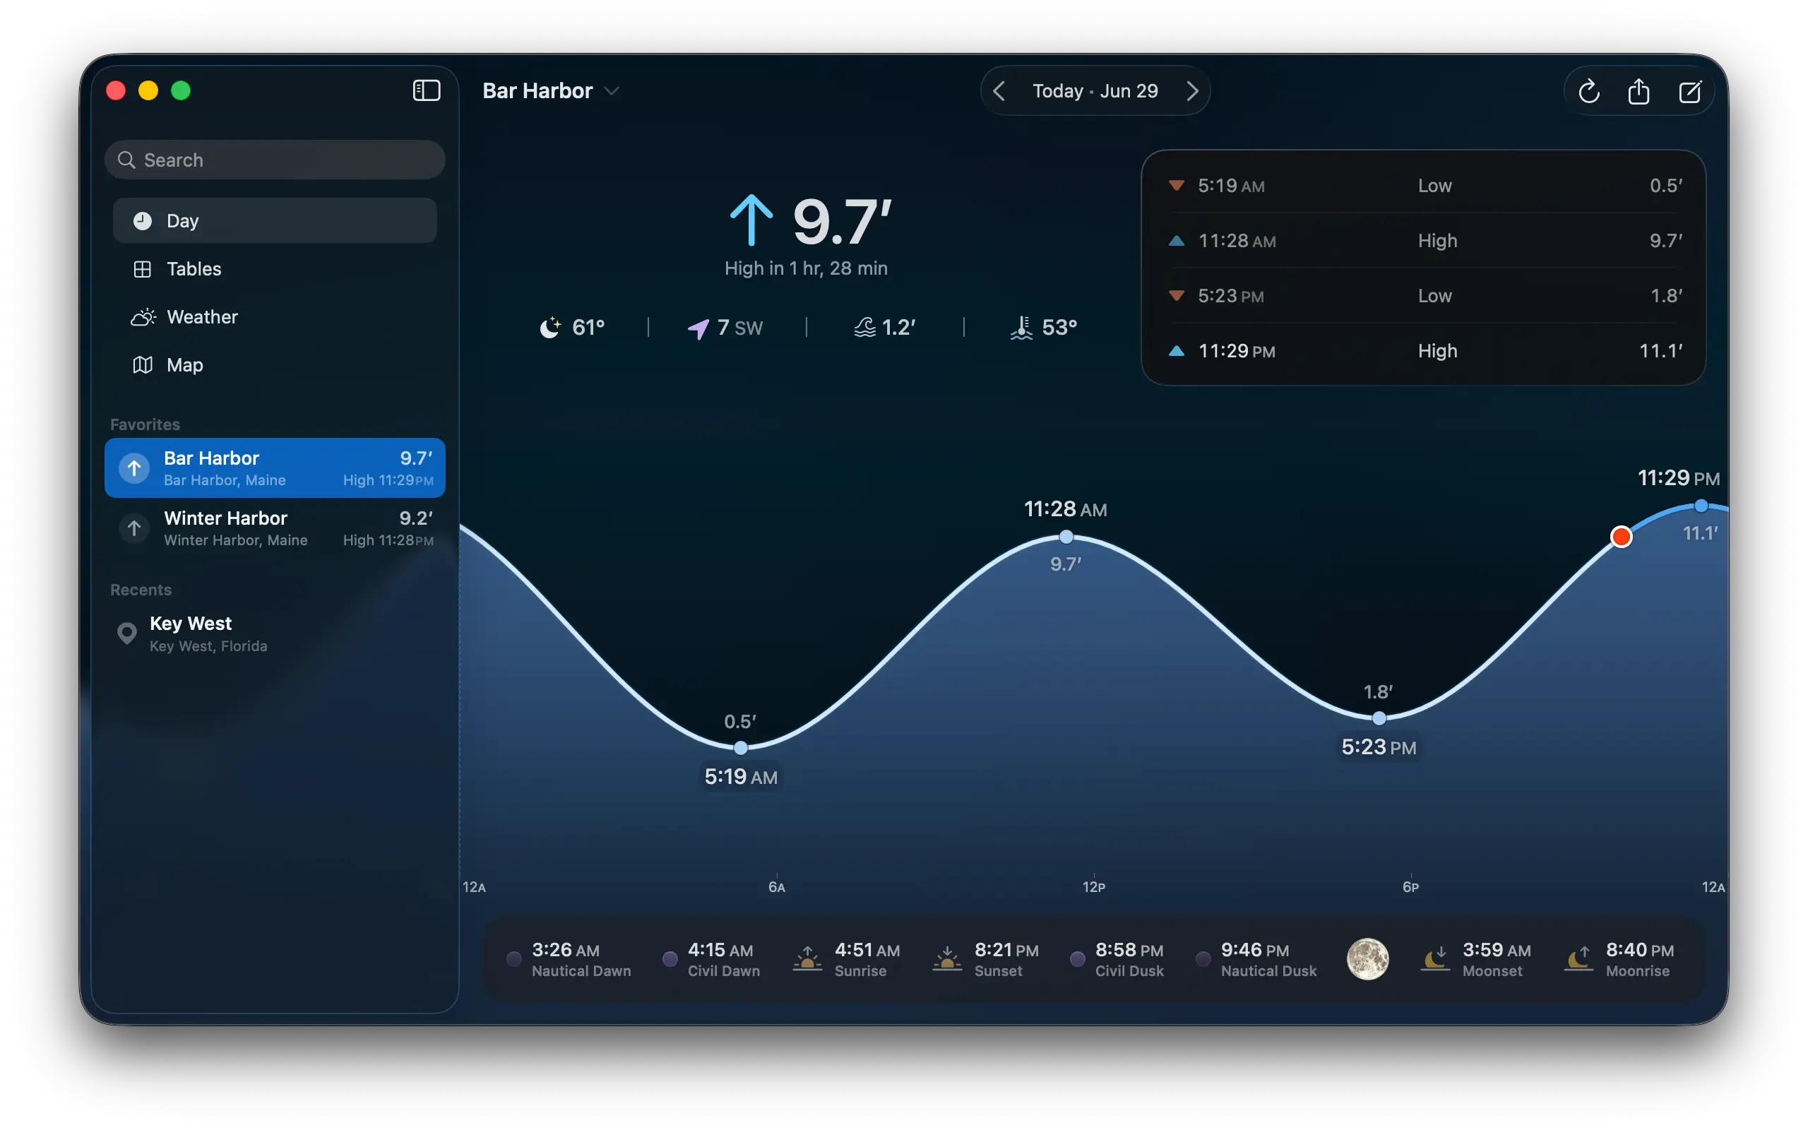Click the full moon phase image
Image resolution: width=1808 pixels, height=1130 pixels.
pyautogui.click(x=1367, y=960)
